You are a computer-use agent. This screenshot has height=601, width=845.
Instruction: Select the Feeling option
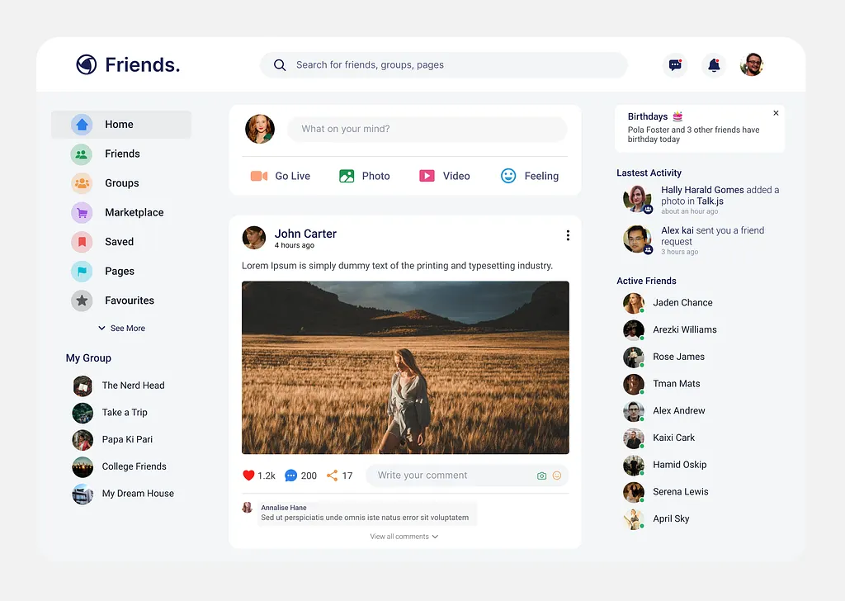529,176
